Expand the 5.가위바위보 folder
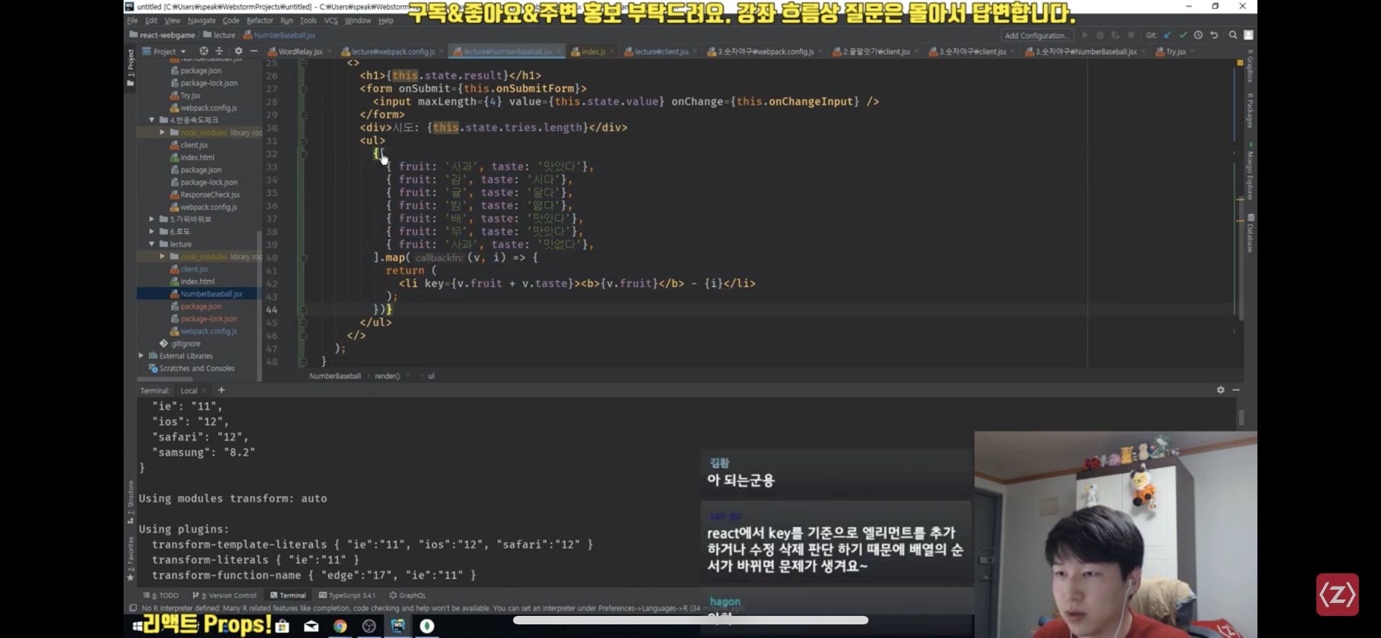This screenshot has height=638, width=1381. coord(151,219)
